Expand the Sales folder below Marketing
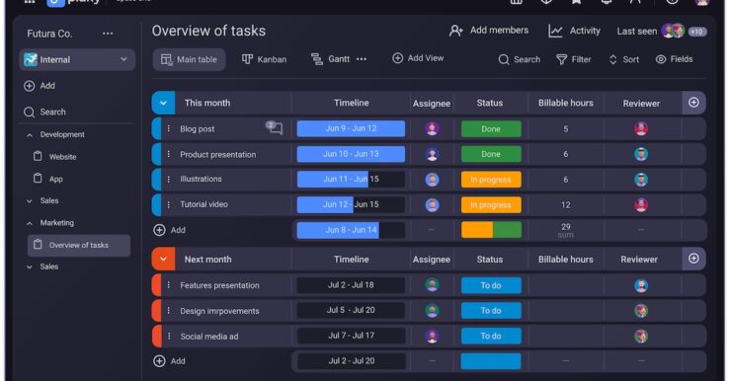This screenshot has height=381, width=729. point(30,267)
